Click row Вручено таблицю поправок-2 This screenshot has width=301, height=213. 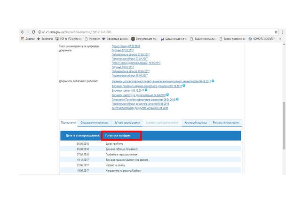150,149
